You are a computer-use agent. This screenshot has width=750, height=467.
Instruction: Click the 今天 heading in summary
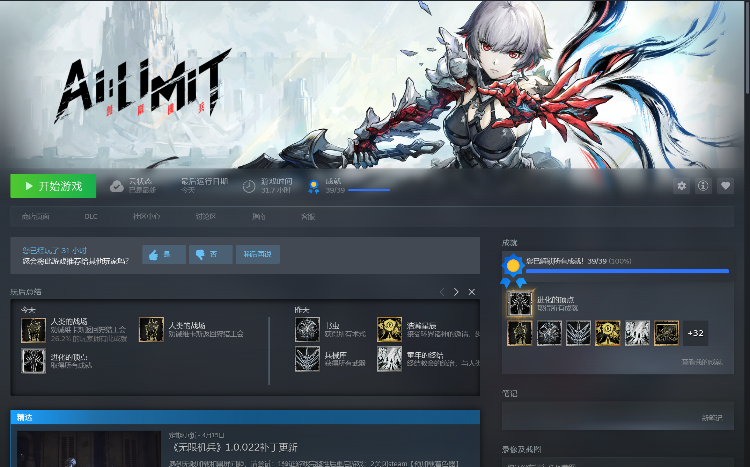28,310
